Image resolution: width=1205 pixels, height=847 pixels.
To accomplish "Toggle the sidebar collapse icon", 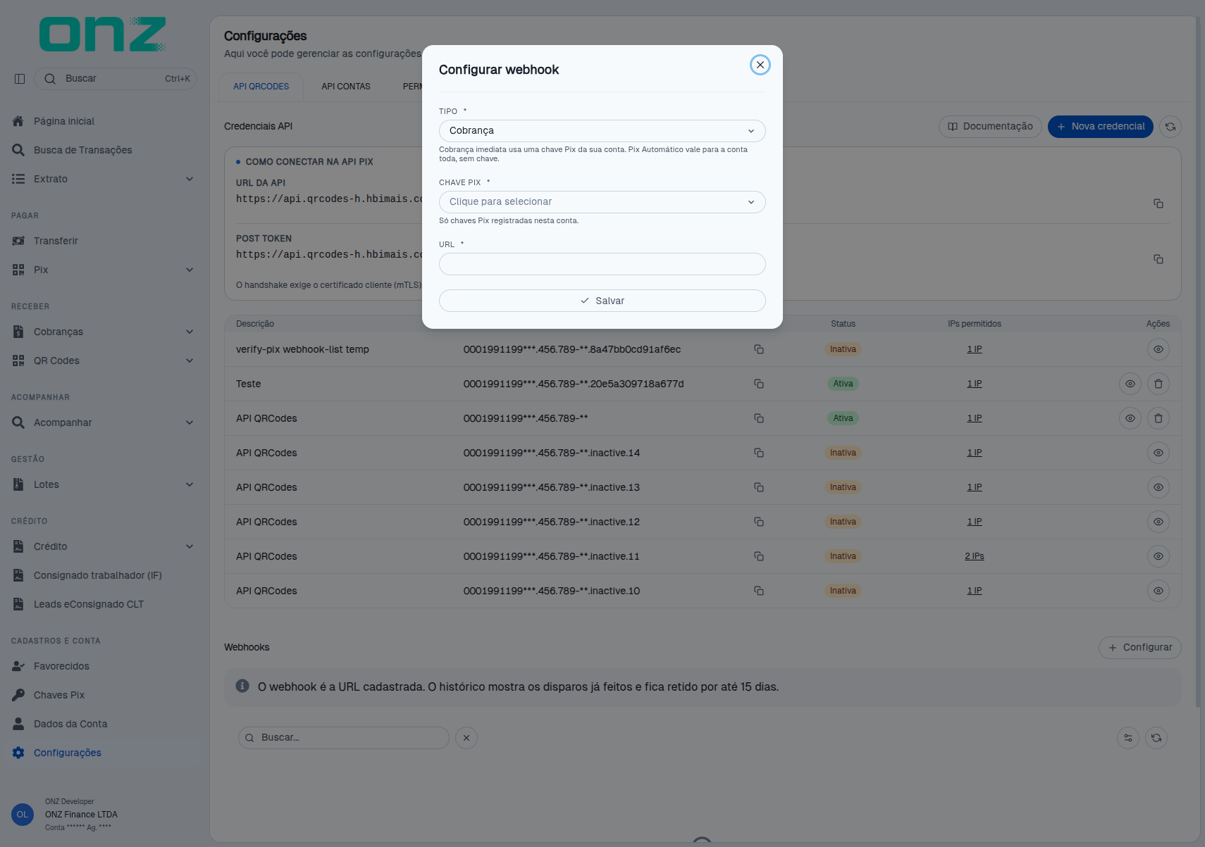I will coord(20,79).
